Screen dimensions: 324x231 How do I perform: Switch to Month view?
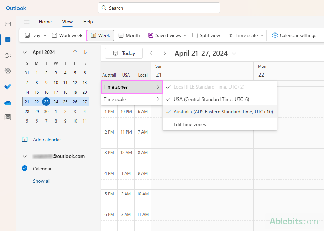(x=129, y=35)
